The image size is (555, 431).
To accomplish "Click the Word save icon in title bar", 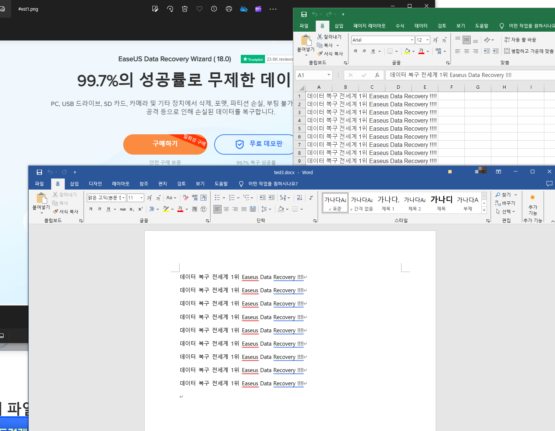I will tap(39, 172).
